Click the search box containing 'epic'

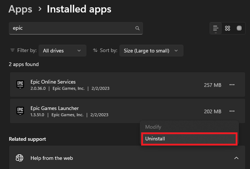tap(76, 28)
